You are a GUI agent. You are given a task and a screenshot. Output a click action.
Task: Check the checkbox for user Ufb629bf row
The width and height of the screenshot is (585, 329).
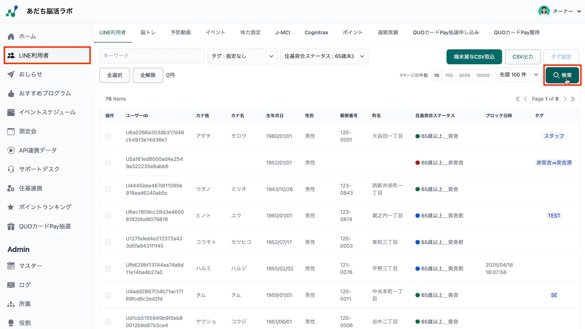(x=108, y=269)
